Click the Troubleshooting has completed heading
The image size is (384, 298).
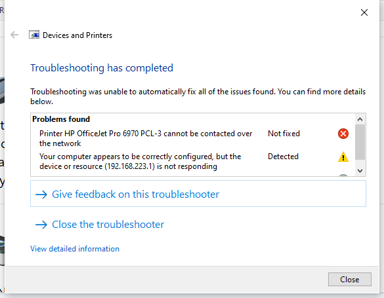tap(102, 68)
